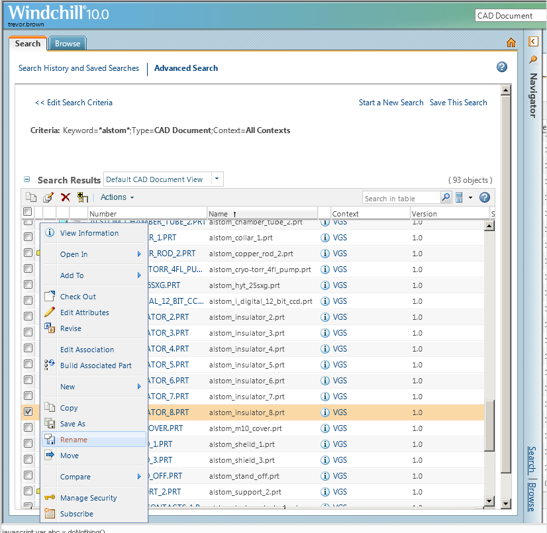The height and width of the screenshot is (533, 547).
Task: Click the Copy icon in results toolbar
Action: click(31, 197)
